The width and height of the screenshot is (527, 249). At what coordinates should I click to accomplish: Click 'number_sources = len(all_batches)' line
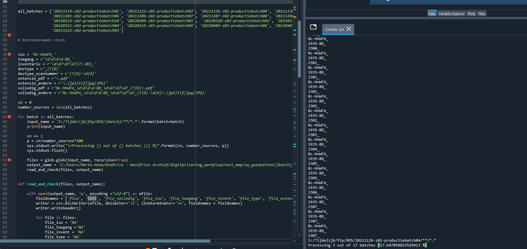[x=55, y=107]
